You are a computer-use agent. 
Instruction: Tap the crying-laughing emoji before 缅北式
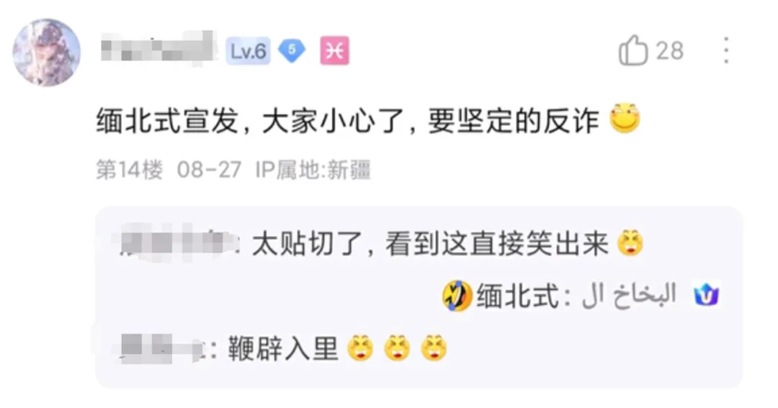[x=457, y=296]
